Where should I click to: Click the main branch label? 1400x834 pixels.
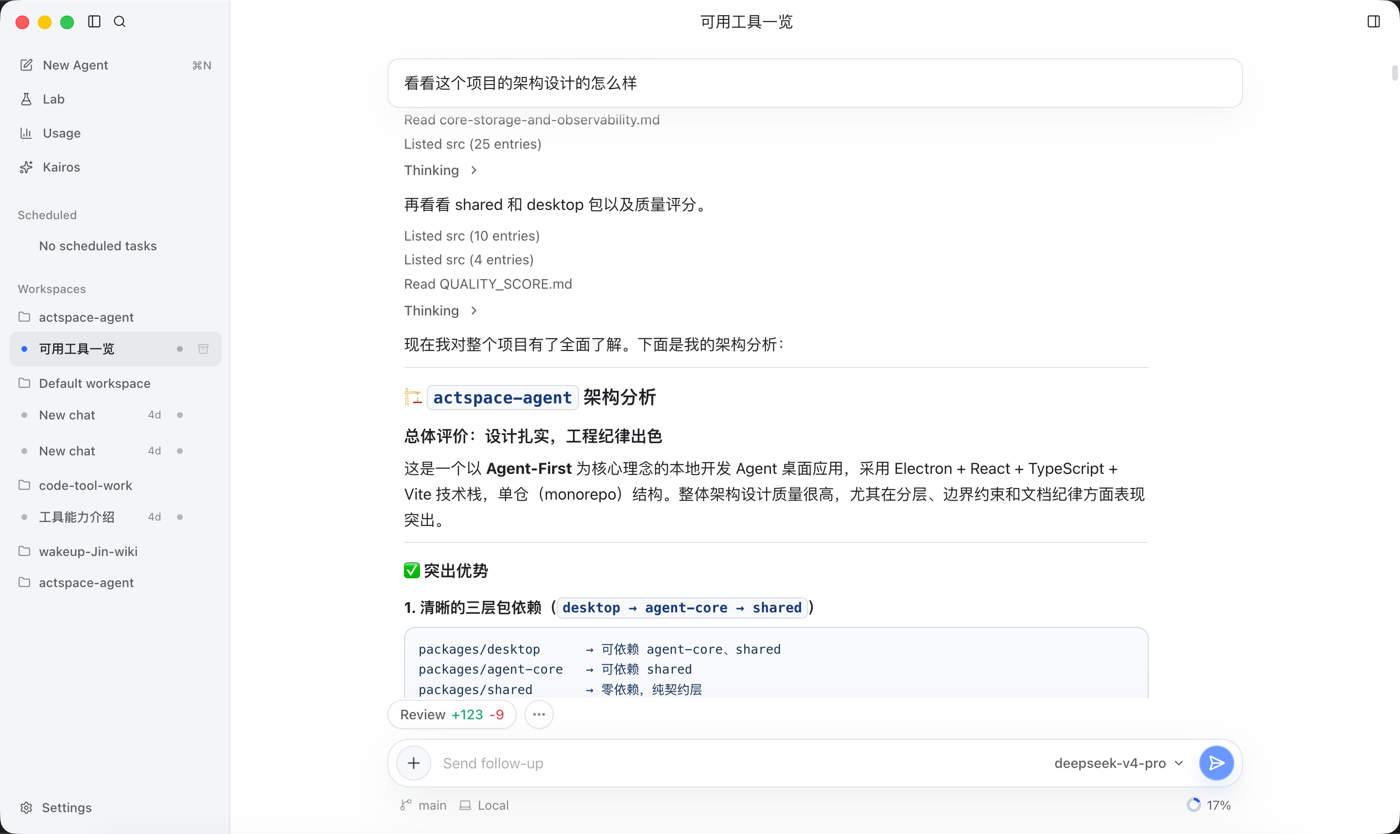click(x=432, y=805)
